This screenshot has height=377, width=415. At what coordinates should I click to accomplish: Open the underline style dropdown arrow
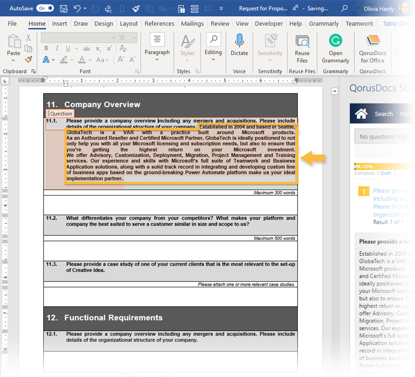[x=76, y=49]
